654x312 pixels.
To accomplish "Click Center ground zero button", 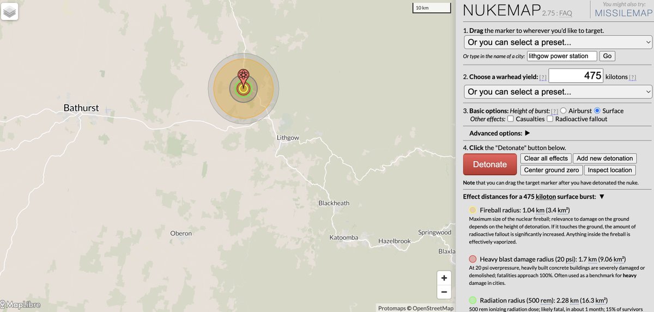I will (552, 170).
